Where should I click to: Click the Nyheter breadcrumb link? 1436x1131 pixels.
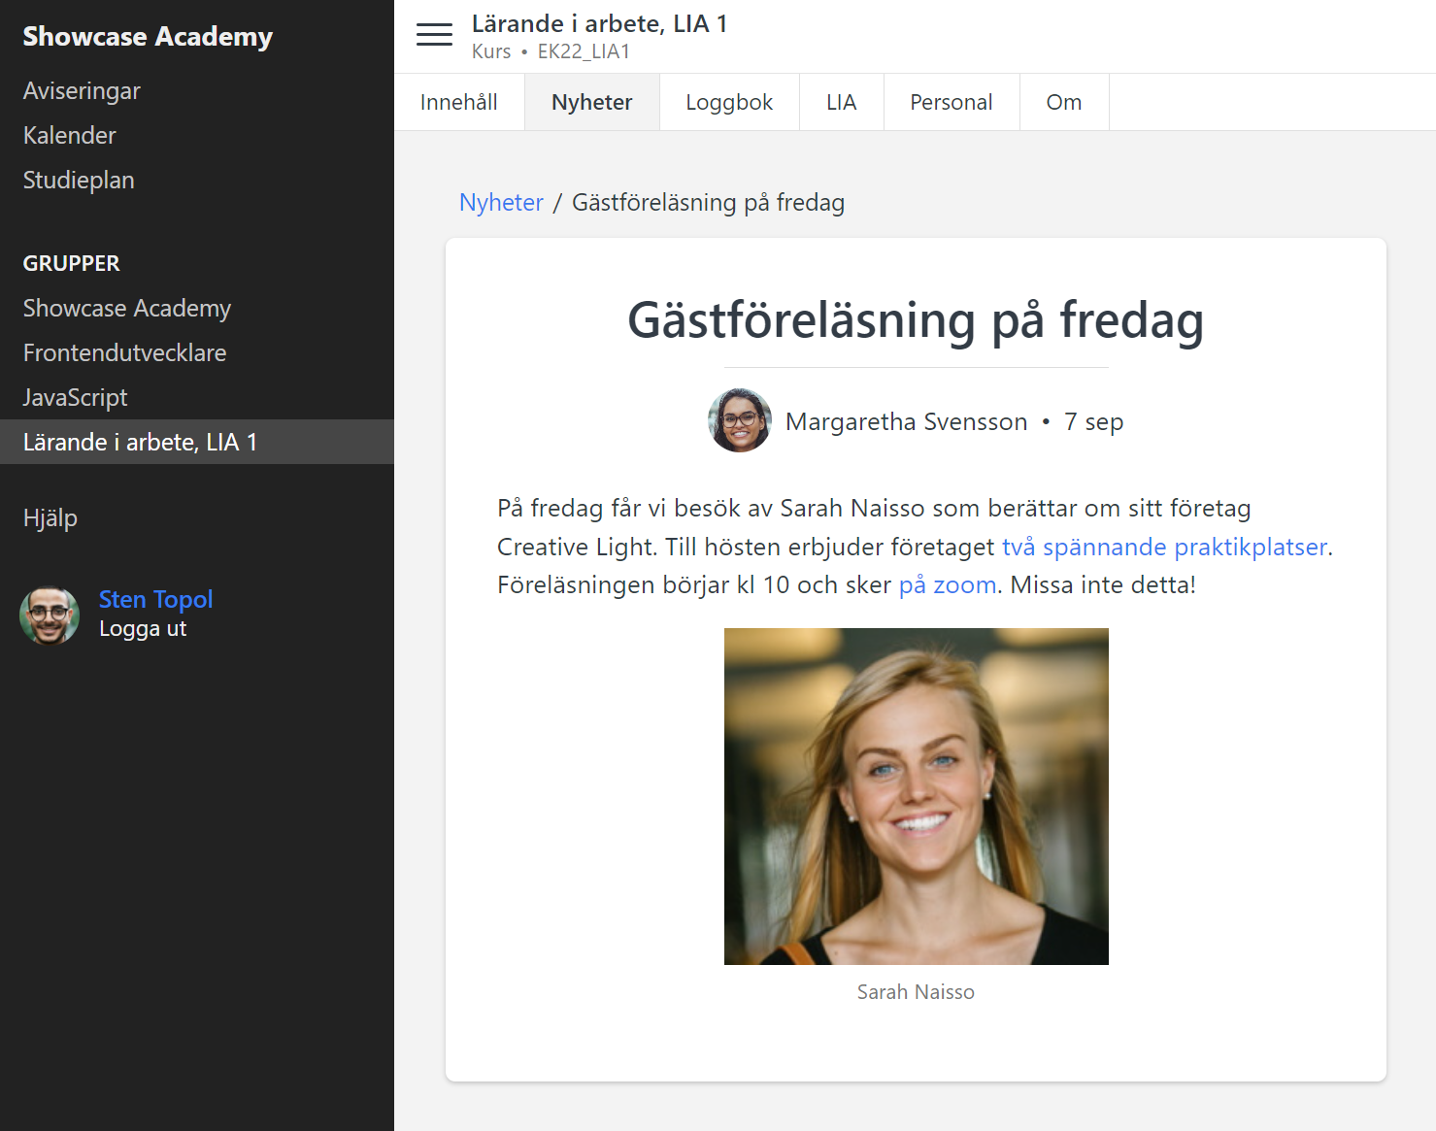(501, 202)
